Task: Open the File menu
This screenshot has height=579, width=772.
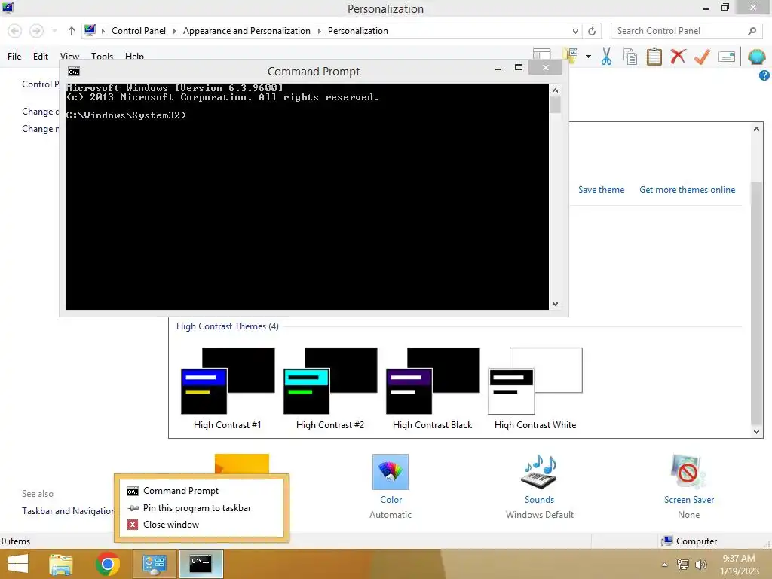Action: click(x=14, y=56)
